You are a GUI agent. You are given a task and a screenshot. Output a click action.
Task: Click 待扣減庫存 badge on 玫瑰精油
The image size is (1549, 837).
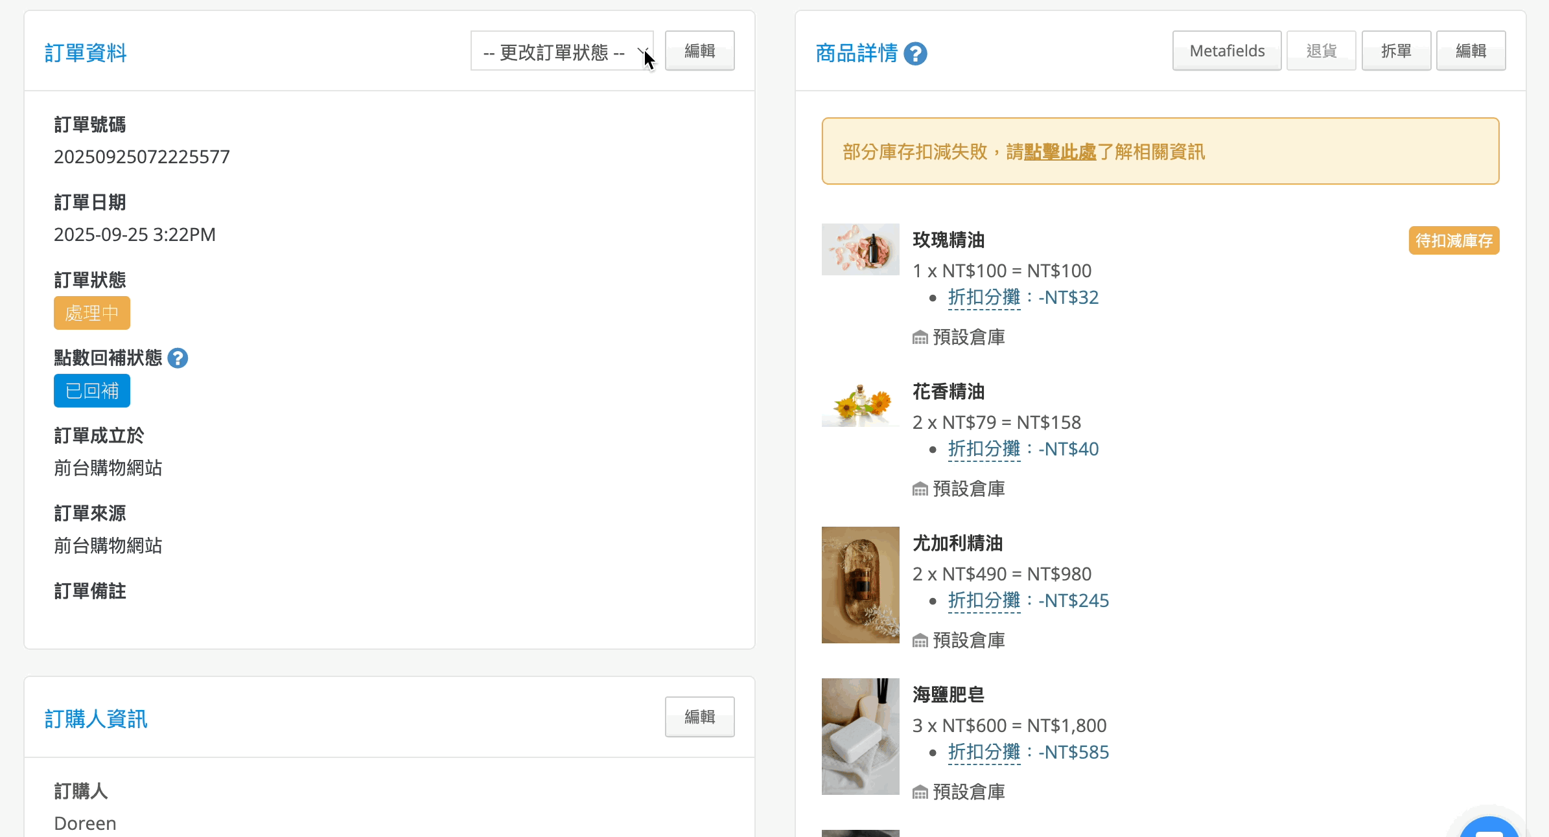click(1454, 241)
